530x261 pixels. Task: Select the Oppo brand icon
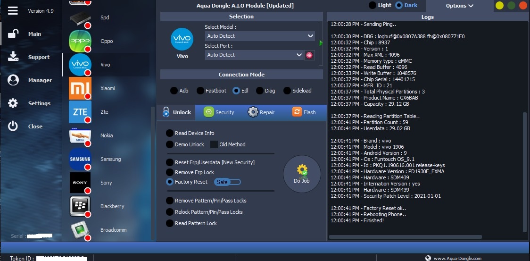pyautogui.click(x=80, y=41)
